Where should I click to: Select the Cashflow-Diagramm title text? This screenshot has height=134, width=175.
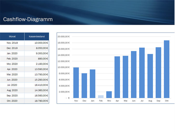(28, 19)
